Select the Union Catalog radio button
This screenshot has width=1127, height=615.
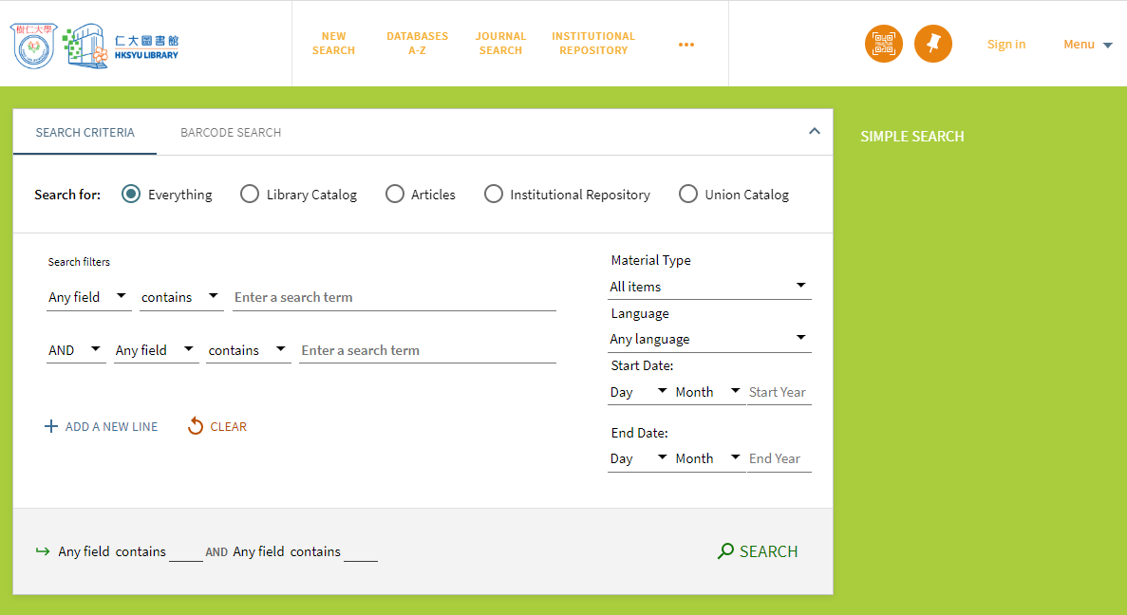coord(688,195)
